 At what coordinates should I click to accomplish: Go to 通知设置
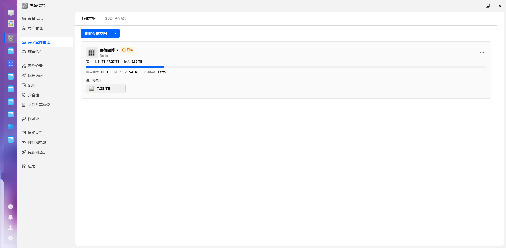(46, 133)
